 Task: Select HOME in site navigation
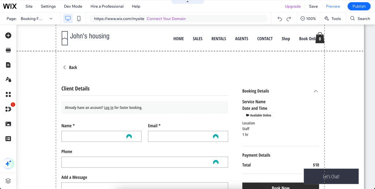coord(178,39)
